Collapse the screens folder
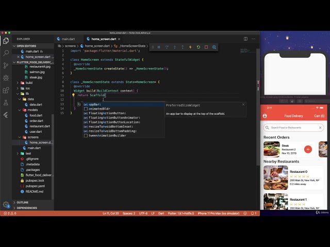The image size is (330, 247). [33, 137]
